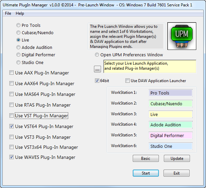Click the yellow Select your Live Launch Application box
206x188 pixels.
[150, 66]
